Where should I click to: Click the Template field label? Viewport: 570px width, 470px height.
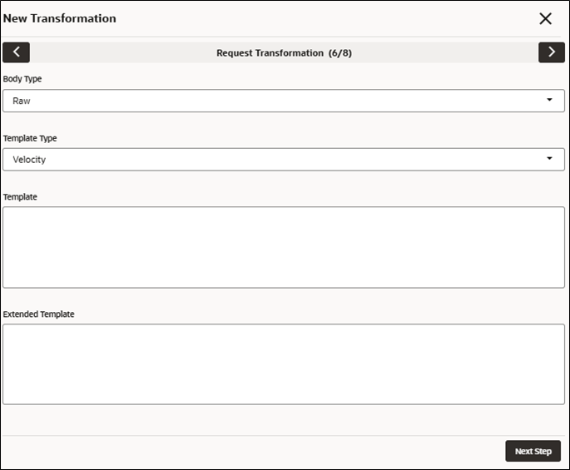20,196
